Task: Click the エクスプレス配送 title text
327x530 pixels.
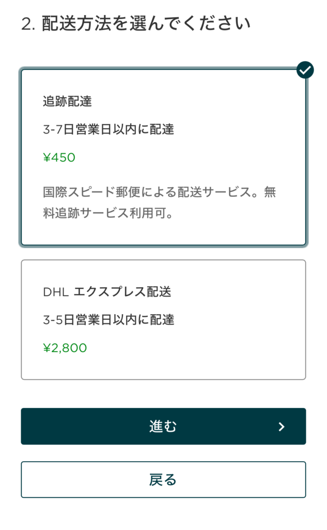Action: [x=122, y=292]
